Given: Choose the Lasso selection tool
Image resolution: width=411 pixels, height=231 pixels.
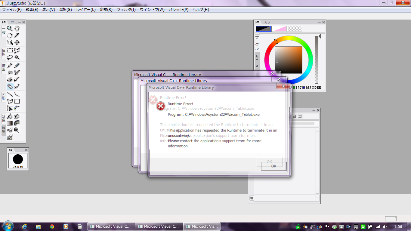Looking at the screenshot, I should coord(10,57).
